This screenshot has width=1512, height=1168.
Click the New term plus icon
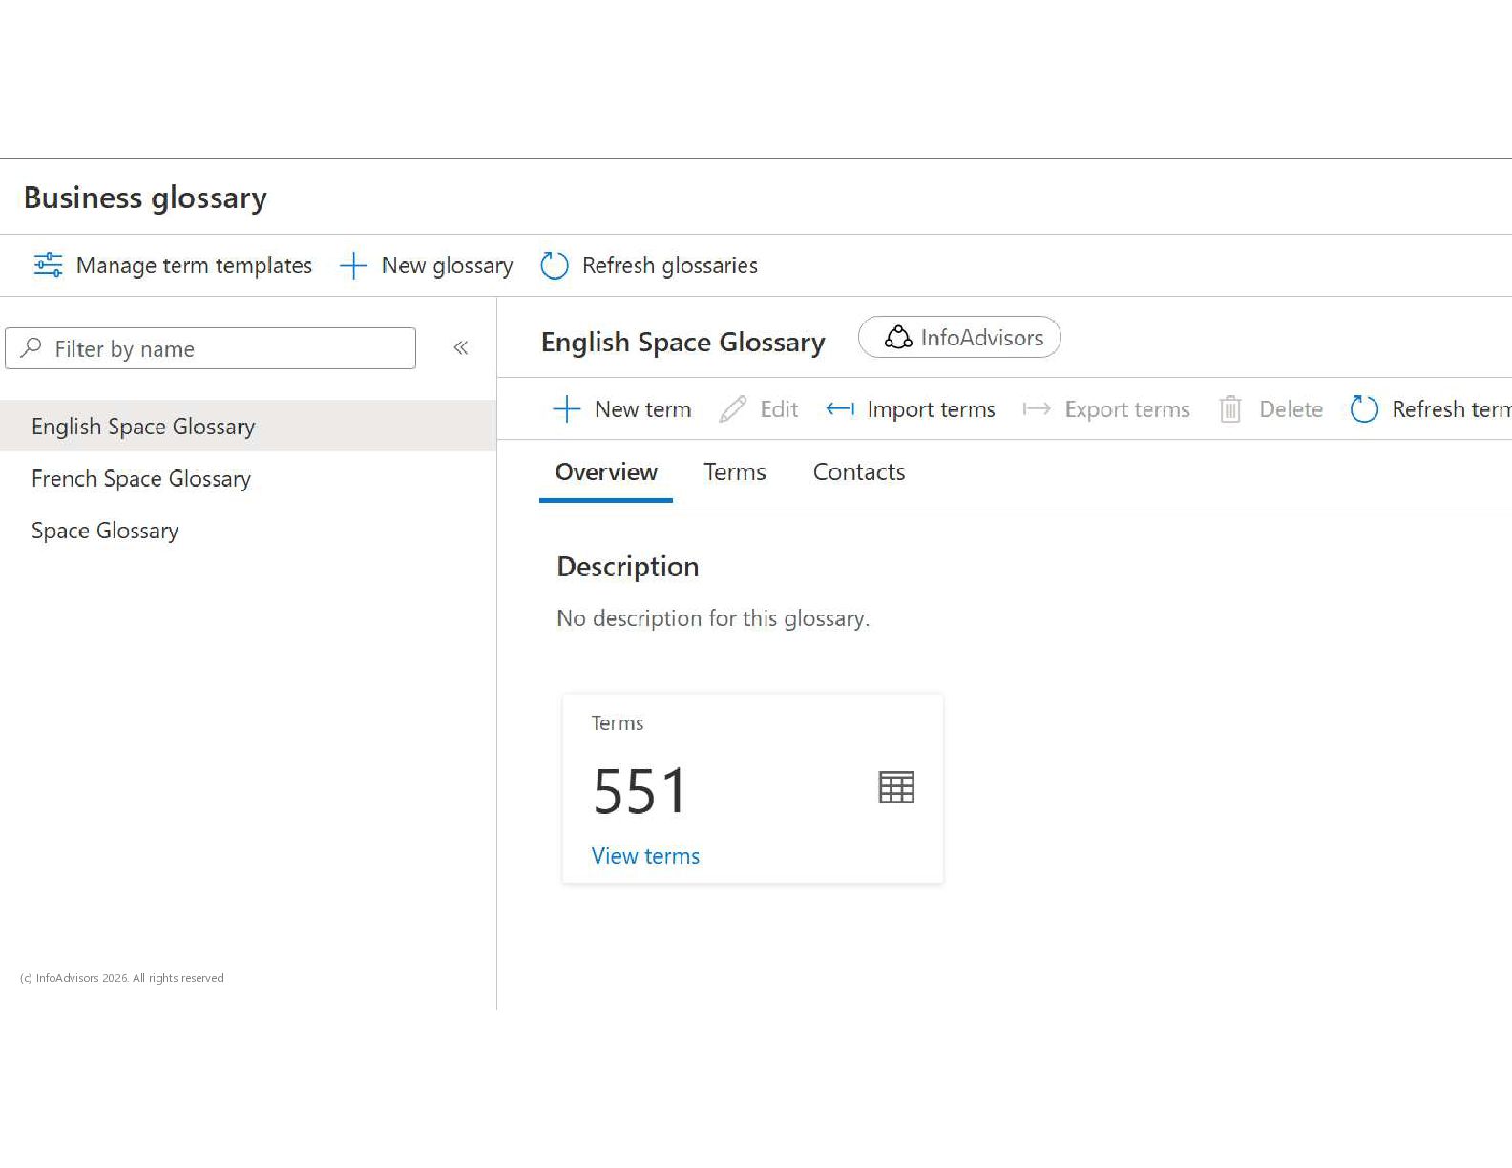pos(567,409)
